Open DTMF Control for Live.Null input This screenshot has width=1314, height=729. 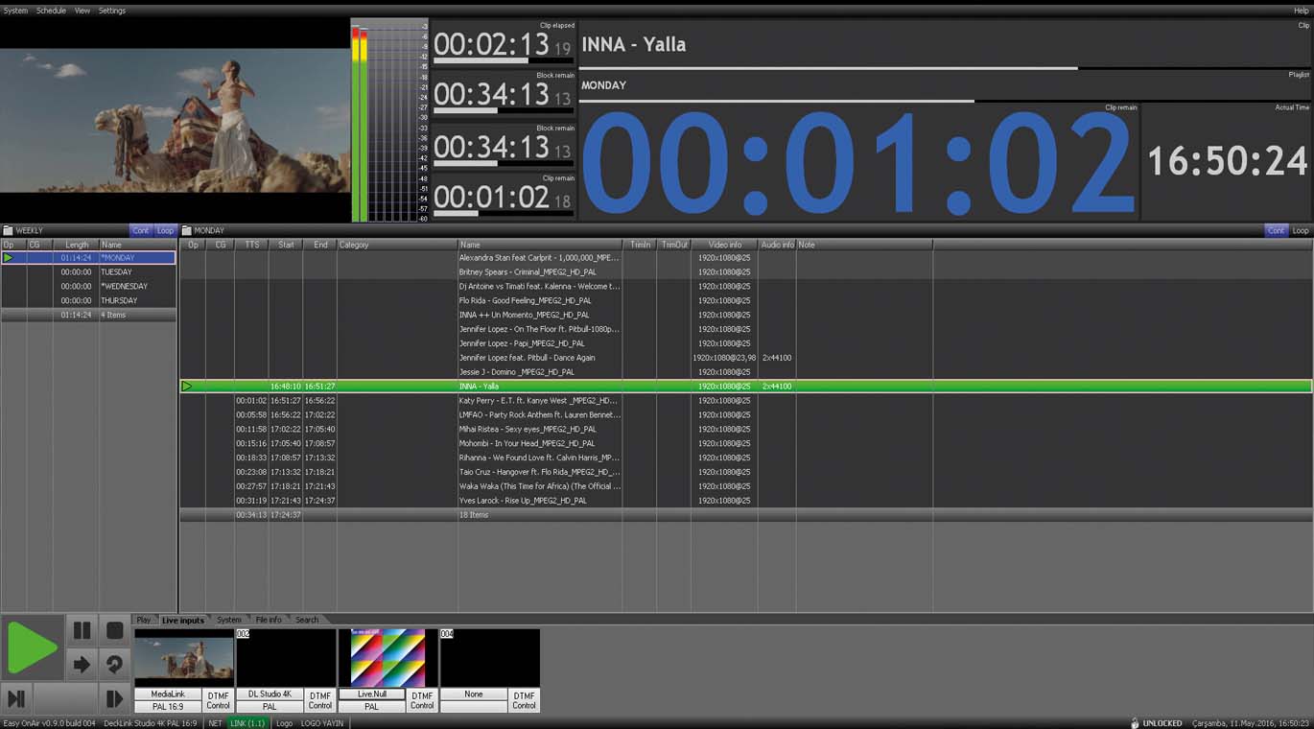tap(422, 700)
